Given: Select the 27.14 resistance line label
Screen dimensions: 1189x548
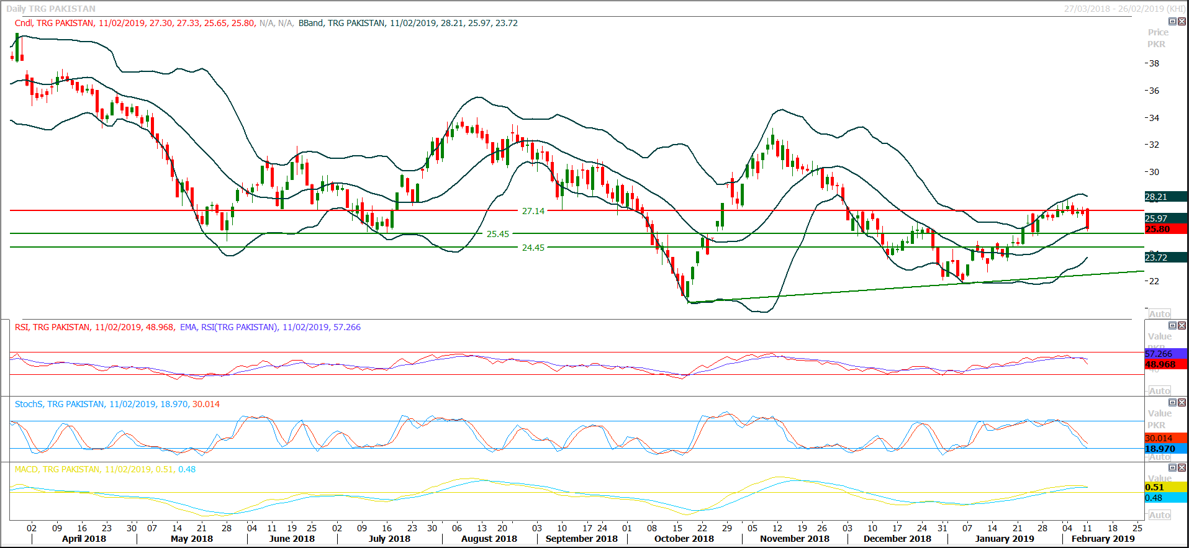Looking at the screenshot, I should coord(533,211).
